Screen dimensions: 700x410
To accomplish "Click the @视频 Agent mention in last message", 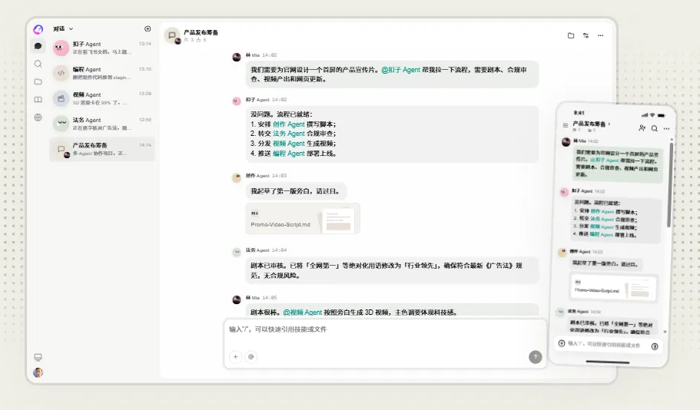I will click(302, 312).
